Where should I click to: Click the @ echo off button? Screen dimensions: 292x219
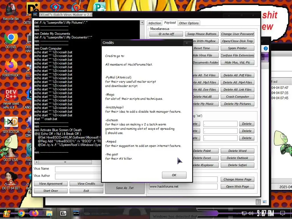click(x=166, y=34)
